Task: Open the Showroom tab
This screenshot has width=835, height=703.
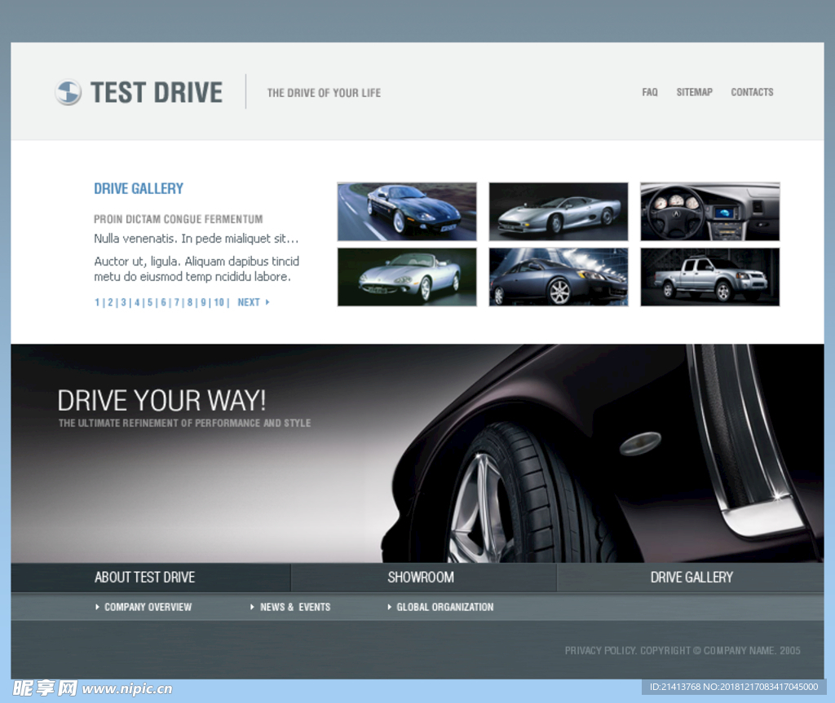Action: pyautogui.click(x=421, y=578)
